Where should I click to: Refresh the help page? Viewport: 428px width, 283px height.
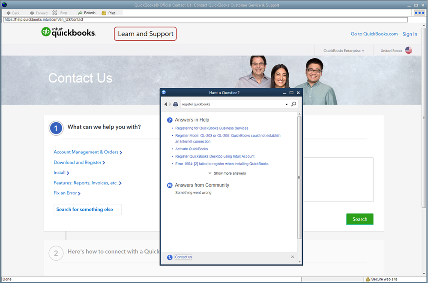pos(87,13)
